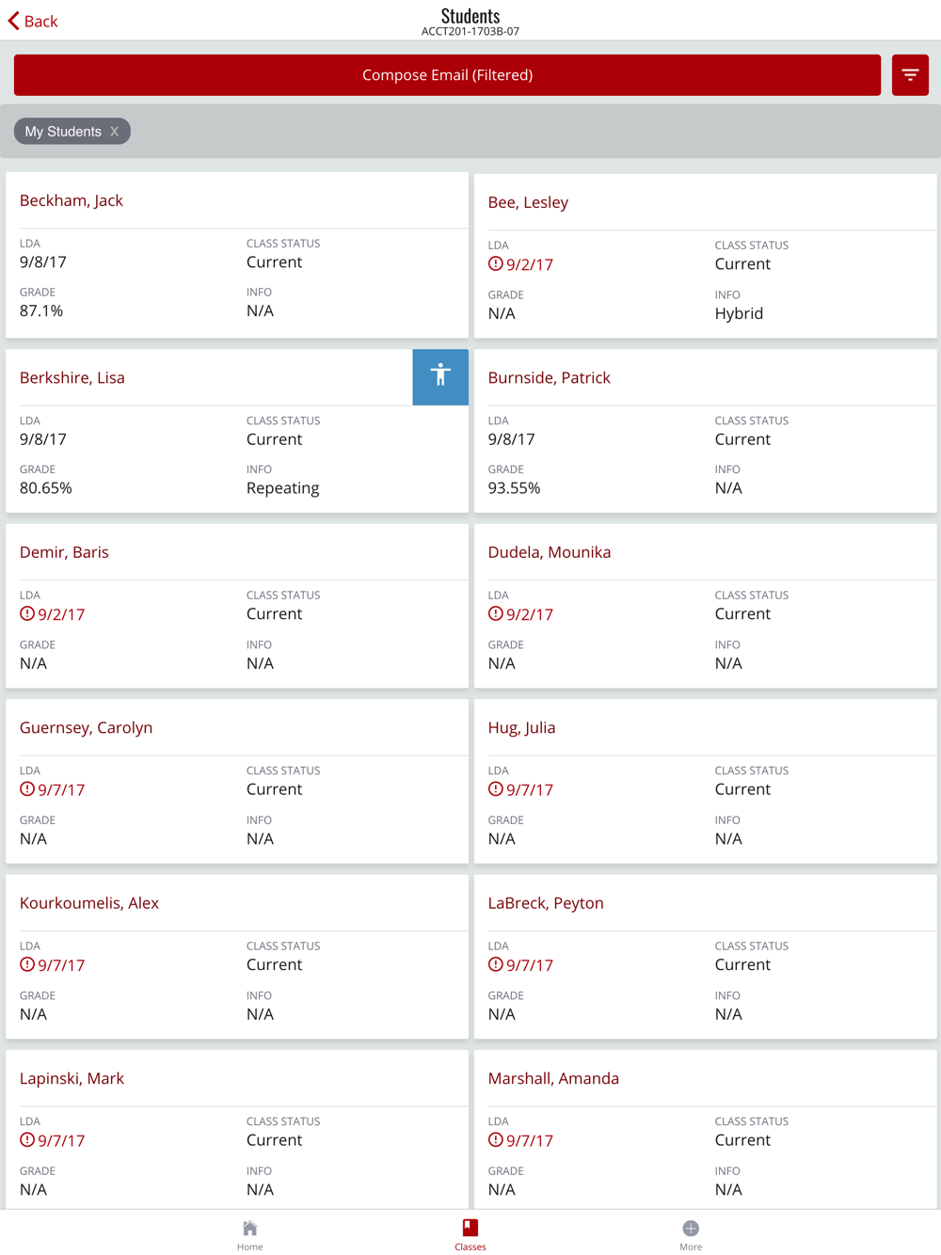Open student Burnside, Patrick

(x=549, y=377)
